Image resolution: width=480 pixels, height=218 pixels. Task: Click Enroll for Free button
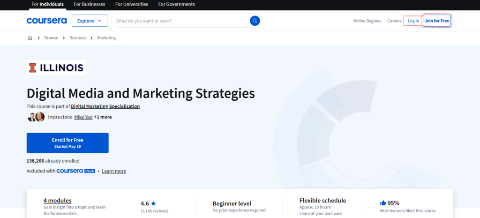click(x=67, y=143)
